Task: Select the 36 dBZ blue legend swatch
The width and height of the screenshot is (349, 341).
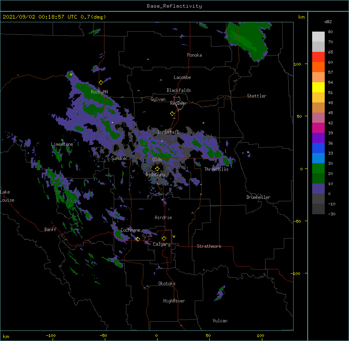Action: tap(318, 148)
